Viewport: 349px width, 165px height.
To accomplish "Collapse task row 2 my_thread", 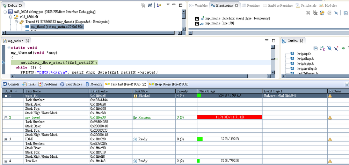I will (6, 118).
